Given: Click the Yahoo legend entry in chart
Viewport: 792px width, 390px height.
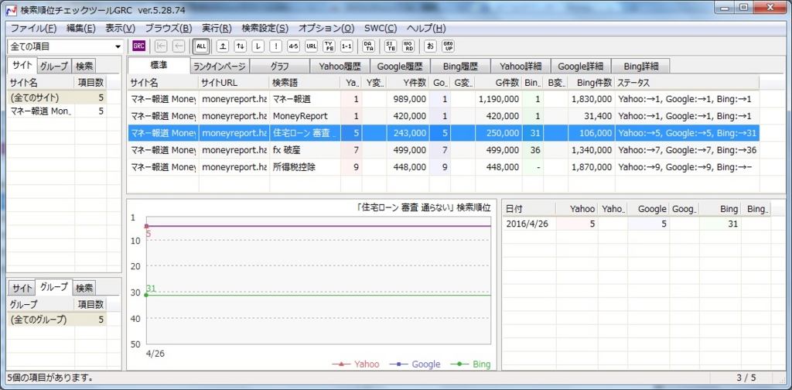Looking at the screenshot, I should [x=356, y=364].
